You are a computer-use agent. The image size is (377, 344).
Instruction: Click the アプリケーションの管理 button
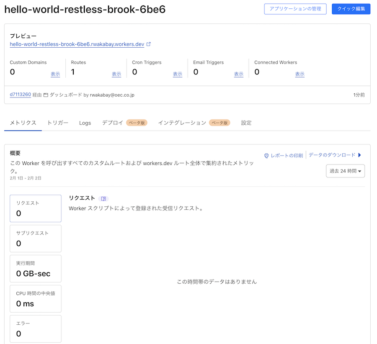(295, 9)
